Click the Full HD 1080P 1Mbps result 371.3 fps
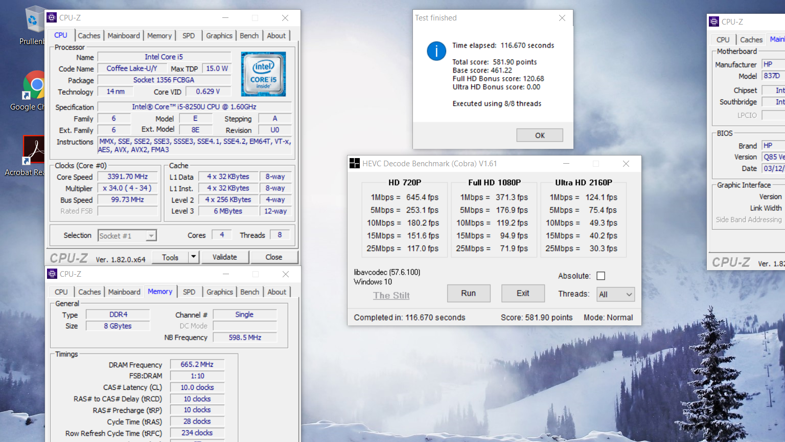 coord(512,197)
